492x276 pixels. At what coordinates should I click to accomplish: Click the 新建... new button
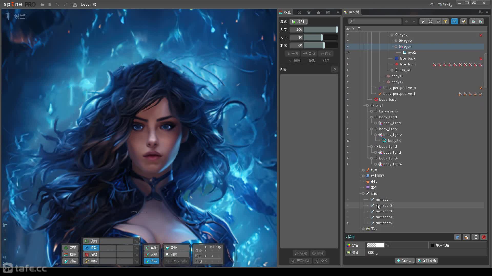coord(405,261)
